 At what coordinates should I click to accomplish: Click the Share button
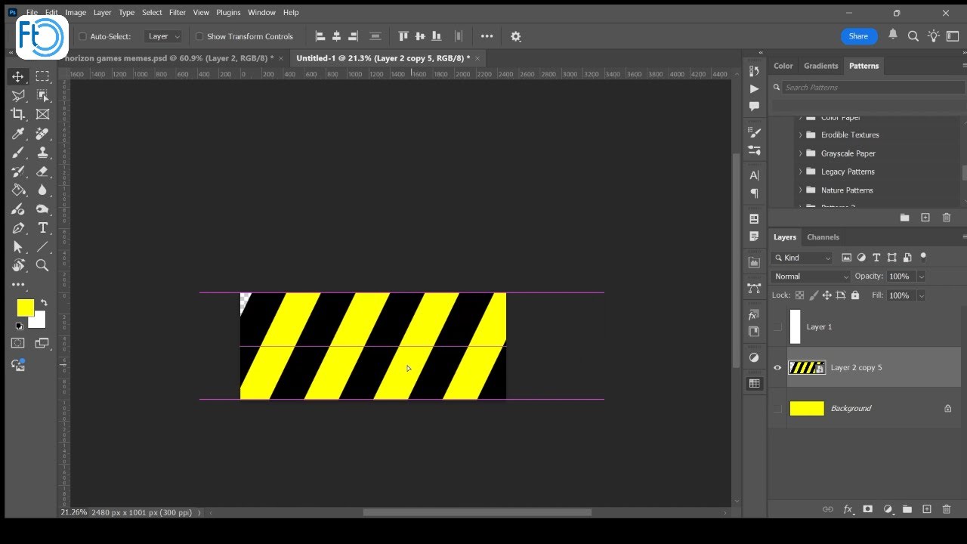coord(858,36)
